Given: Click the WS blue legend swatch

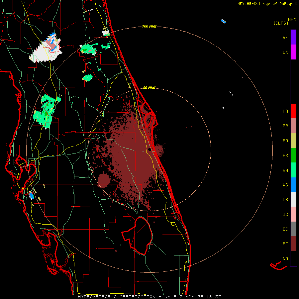Looking at the screenshot, I should 293,185.
